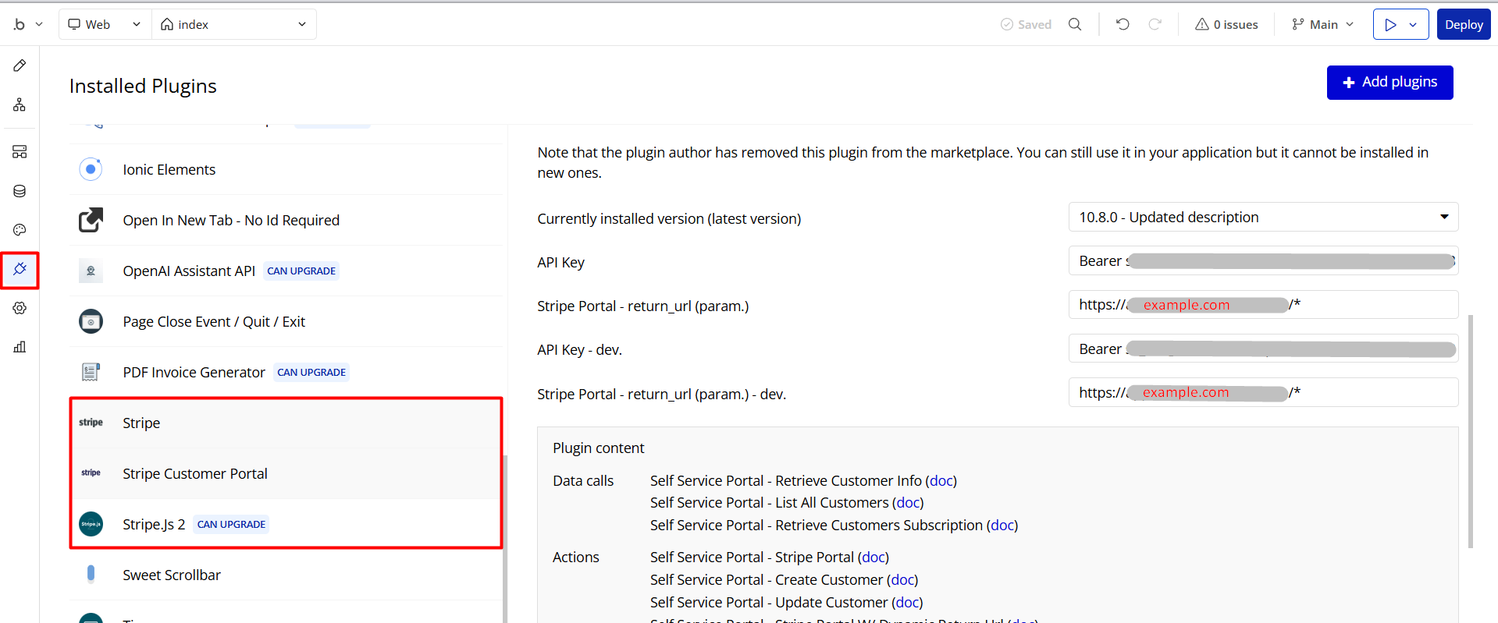The width and height of the screenshot is (1498, 623).
Task: Select OpenAI Assistant API plugin
Action: tap(189, 271)
